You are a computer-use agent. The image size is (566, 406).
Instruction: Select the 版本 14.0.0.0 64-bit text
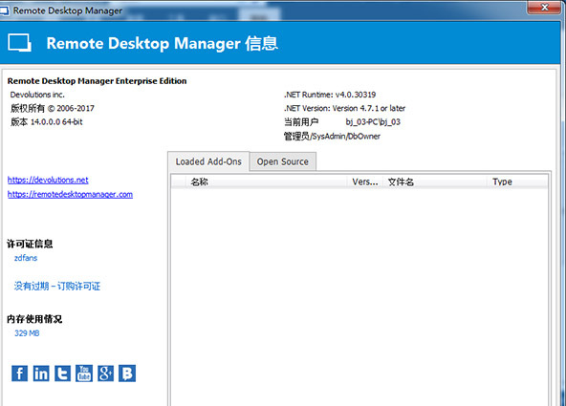tap(47, 122)
